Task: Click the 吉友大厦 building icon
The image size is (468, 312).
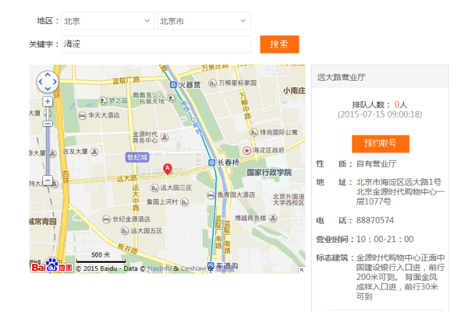Action: pos(94,152)
